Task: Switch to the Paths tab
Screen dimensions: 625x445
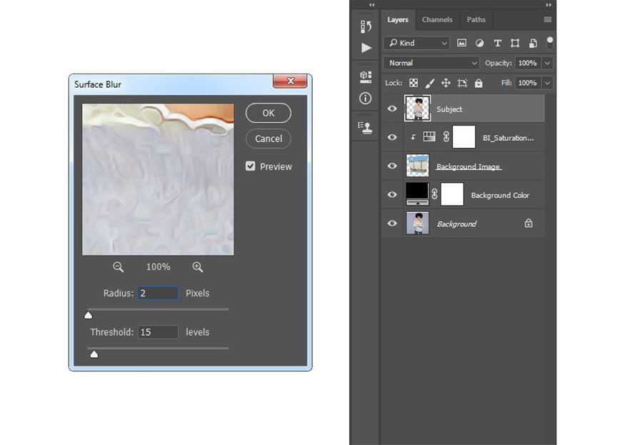Action: click(476, 20)
